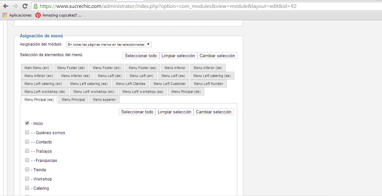Click the Selección de elementos del menú label
The height and width of the screenshot is (196, 382).
pyautogui.click(x=51, y=54)
